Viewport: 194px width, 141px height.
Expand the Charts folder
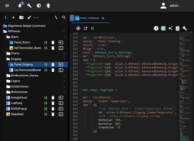15,53
